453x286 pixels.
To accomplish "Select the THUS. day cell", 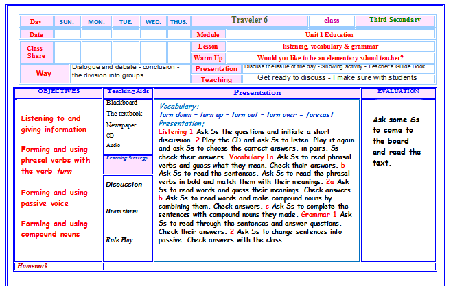I will click(x=179, y=22).
